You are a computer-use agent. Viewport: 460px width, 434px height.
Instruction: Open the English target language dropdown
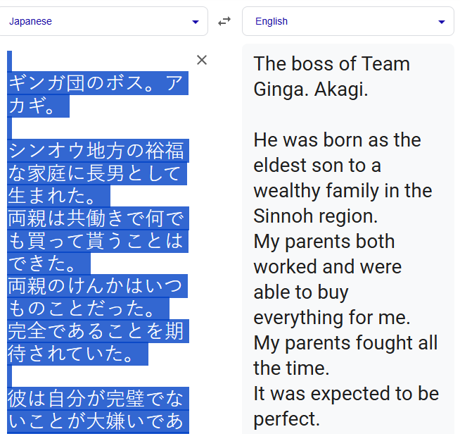click(348, 21)
